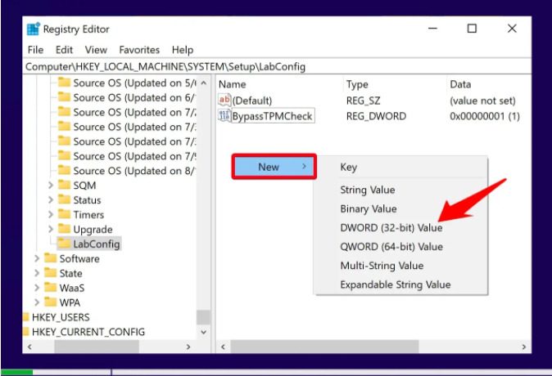
Task: Click the Status folder icon
Action: [64, 199]
